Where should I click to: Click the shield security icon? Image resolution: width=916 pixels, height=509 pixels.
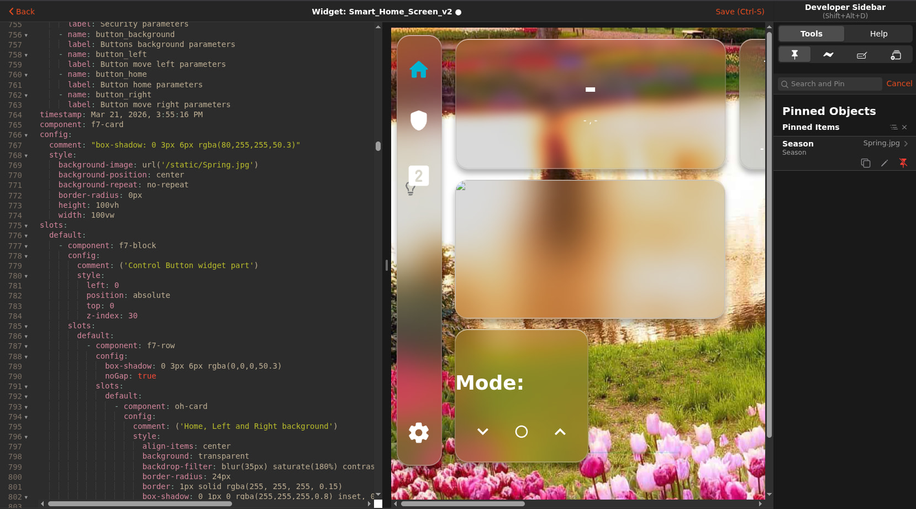coord(418,120)
